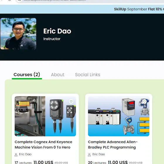Image resolution: width=164 pixels, height=164 pixels.
Task: Click Eric Dao's profile photo
Action: point(18,34)
